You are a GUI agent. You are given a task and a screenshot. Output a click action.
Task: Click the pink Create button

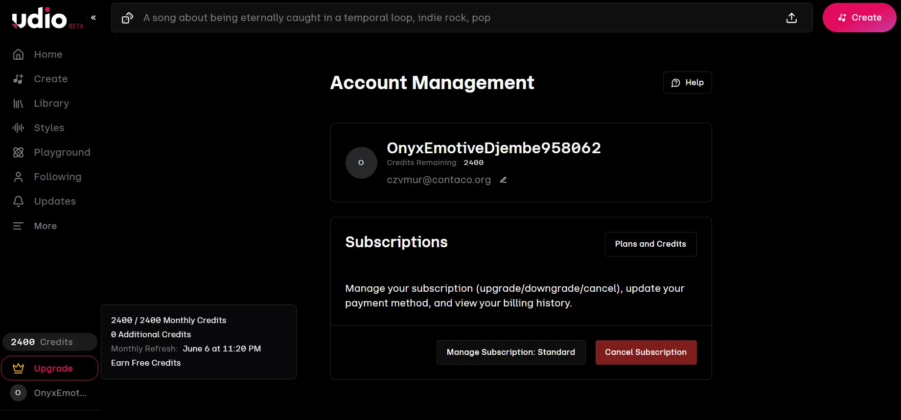pos(859,18)
